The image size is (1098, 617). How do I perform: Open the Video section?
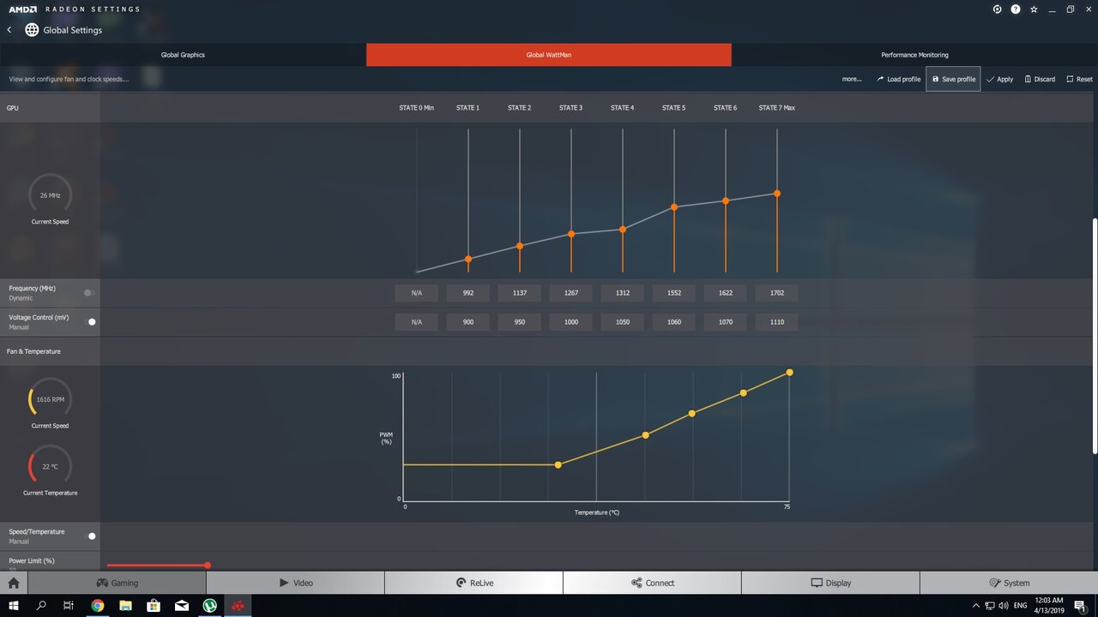pos(295,583)
